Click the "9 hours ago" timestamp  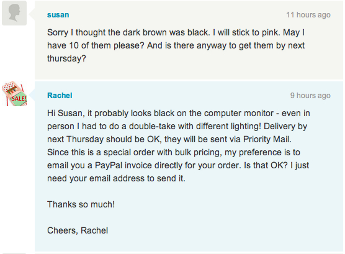click(310, 96)
